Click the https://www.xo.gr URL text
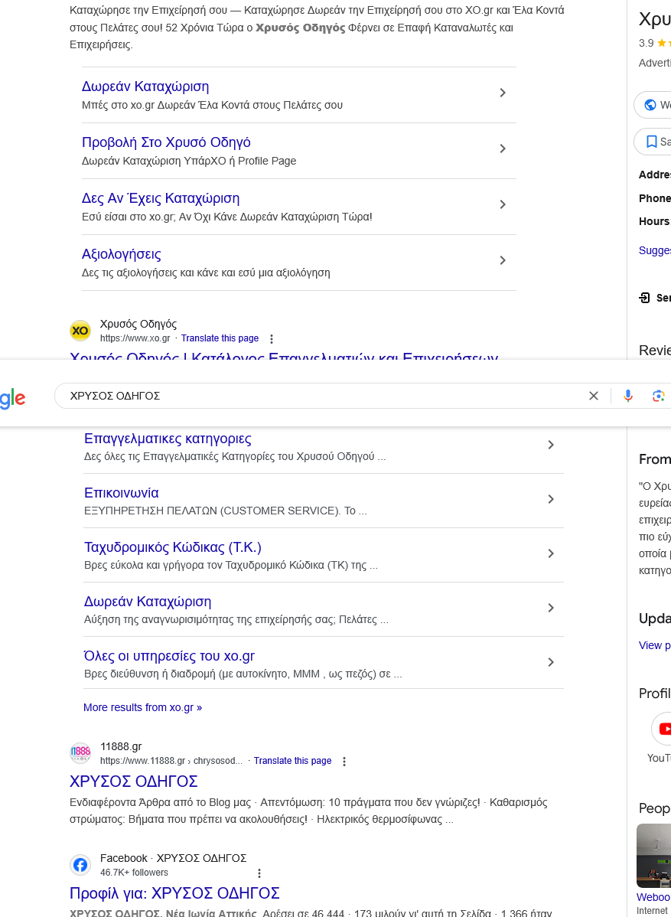 [135, 338]
